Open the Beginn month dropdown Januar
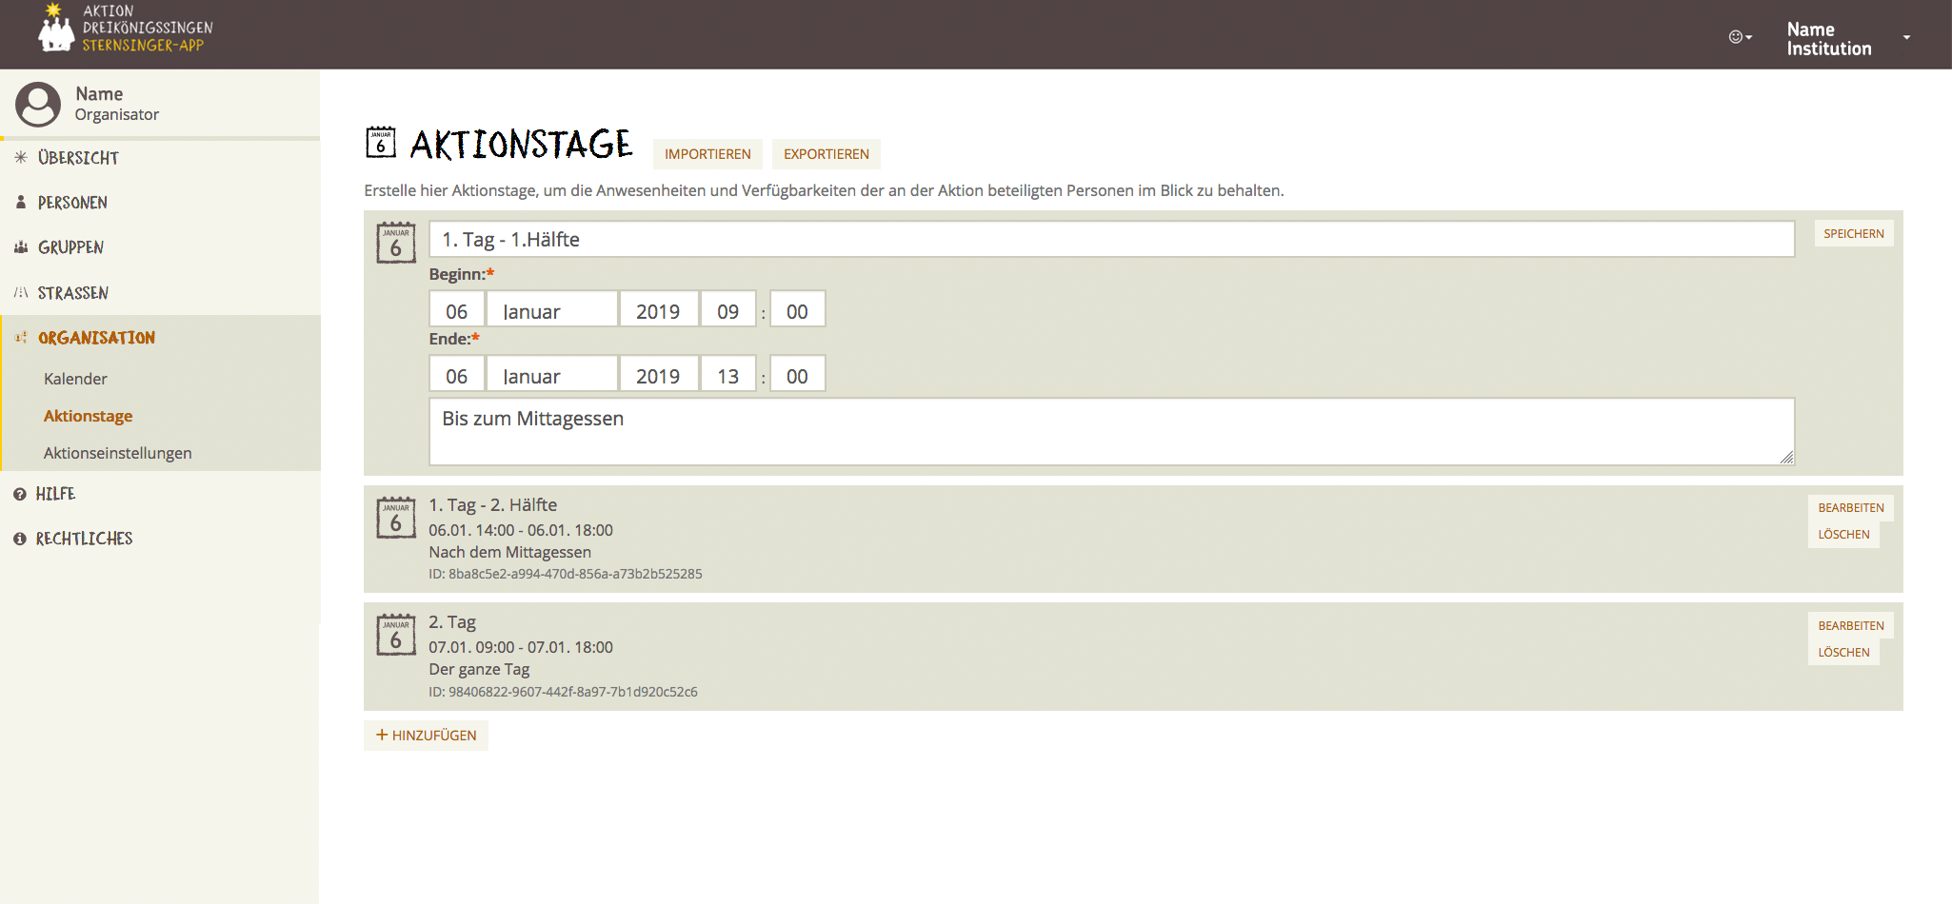1952x904 pixels. [552, 310]
